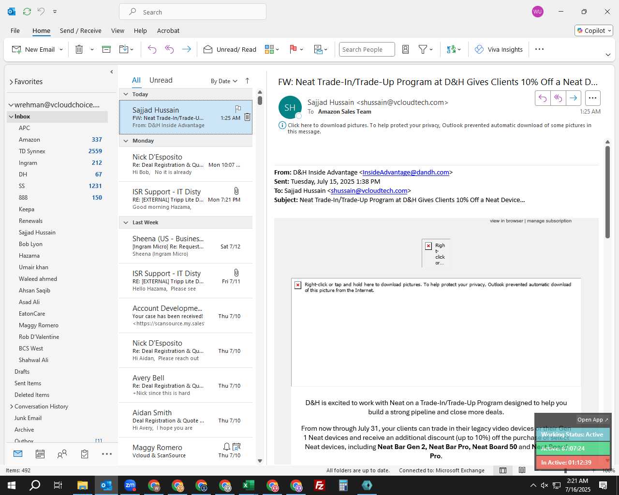Click the New Email button
The width and height of the screenshot is (619, 495).
(x=33, y=49)
